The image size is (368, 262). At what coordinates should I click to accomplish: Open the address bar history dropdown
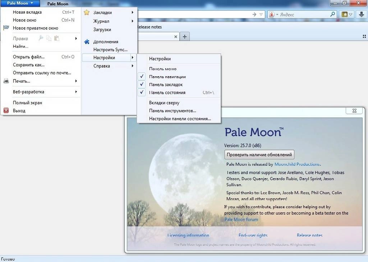tap(261, 14)
